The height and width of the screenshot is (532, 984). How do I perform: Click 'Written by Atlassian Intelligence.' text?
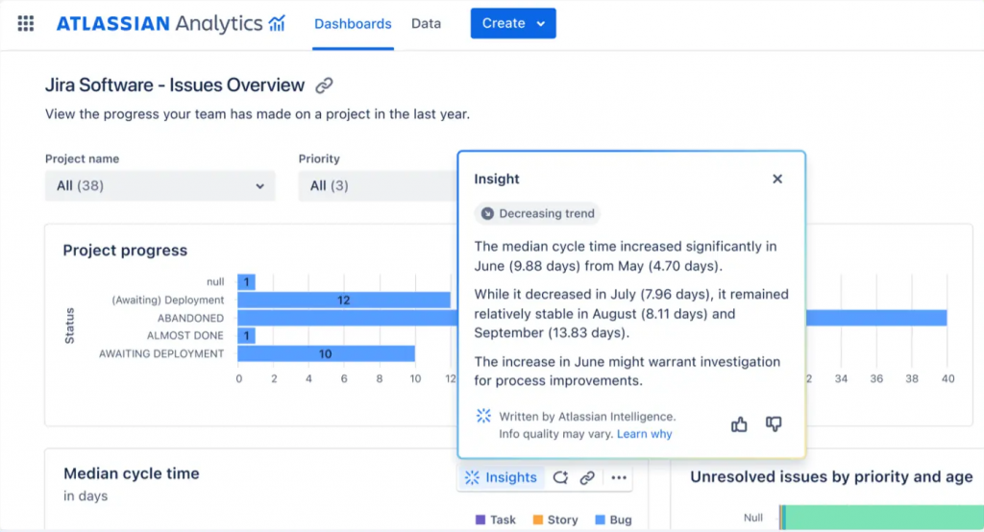click(x=587, y=417)
